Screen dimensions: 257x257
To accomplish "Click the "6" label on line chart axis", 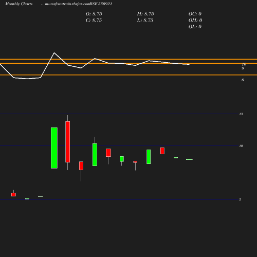I will [243, 80].
